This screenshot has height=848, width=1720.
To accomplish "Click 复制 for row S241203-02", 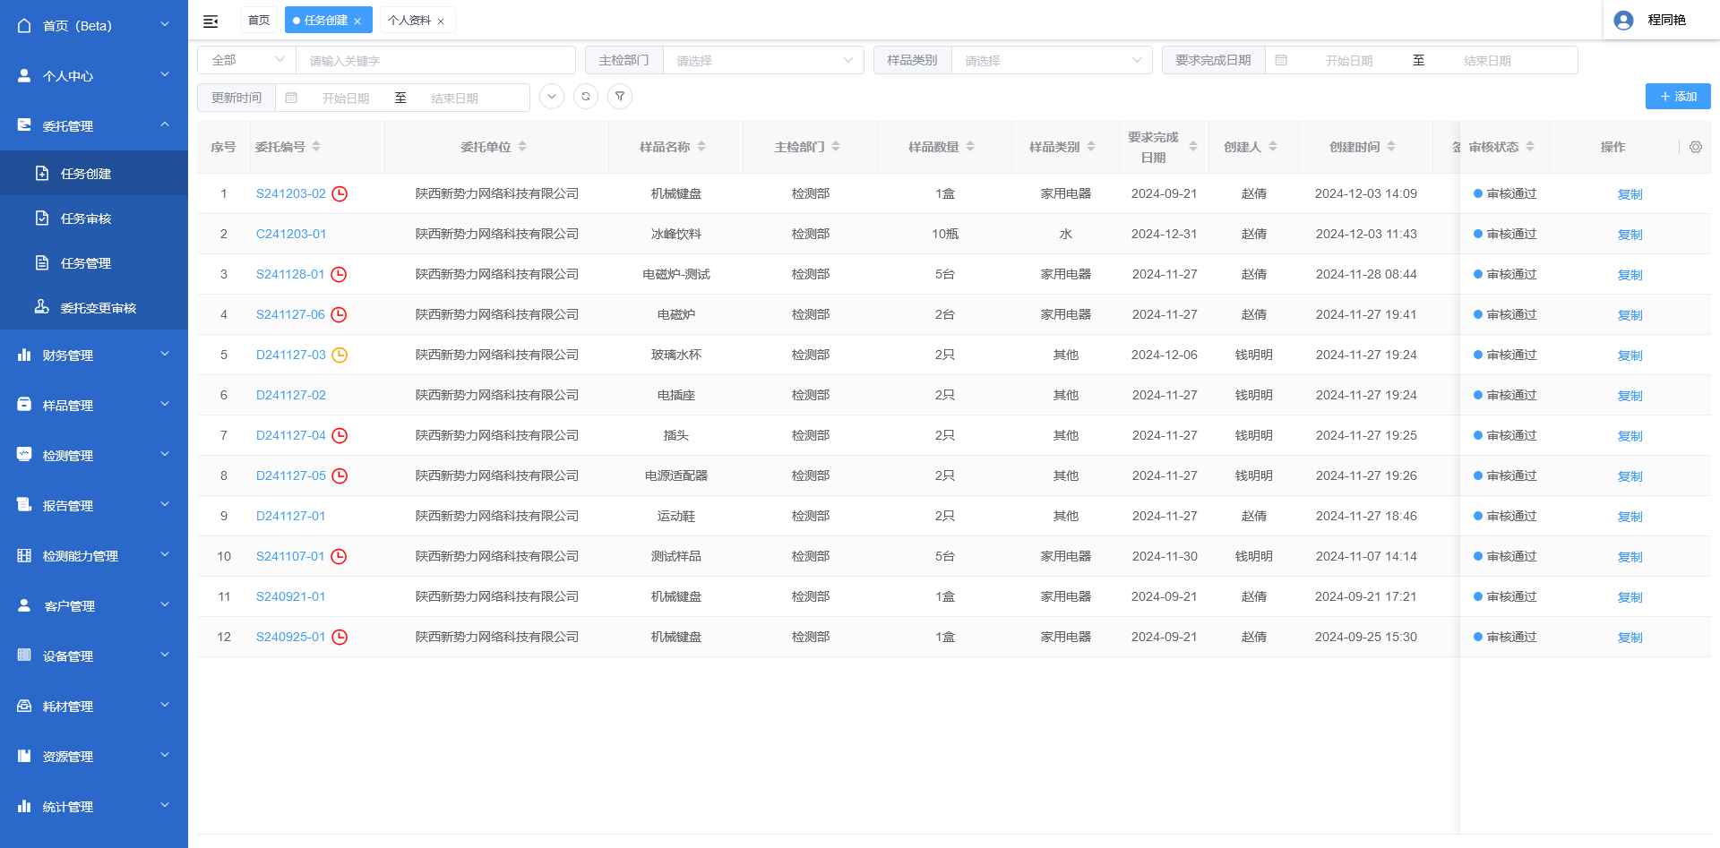I will 1630,194.
